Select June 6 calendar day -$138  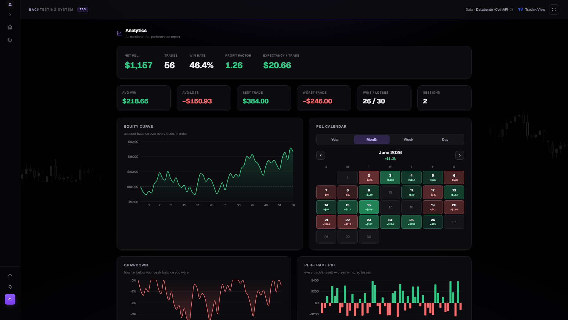454,177
